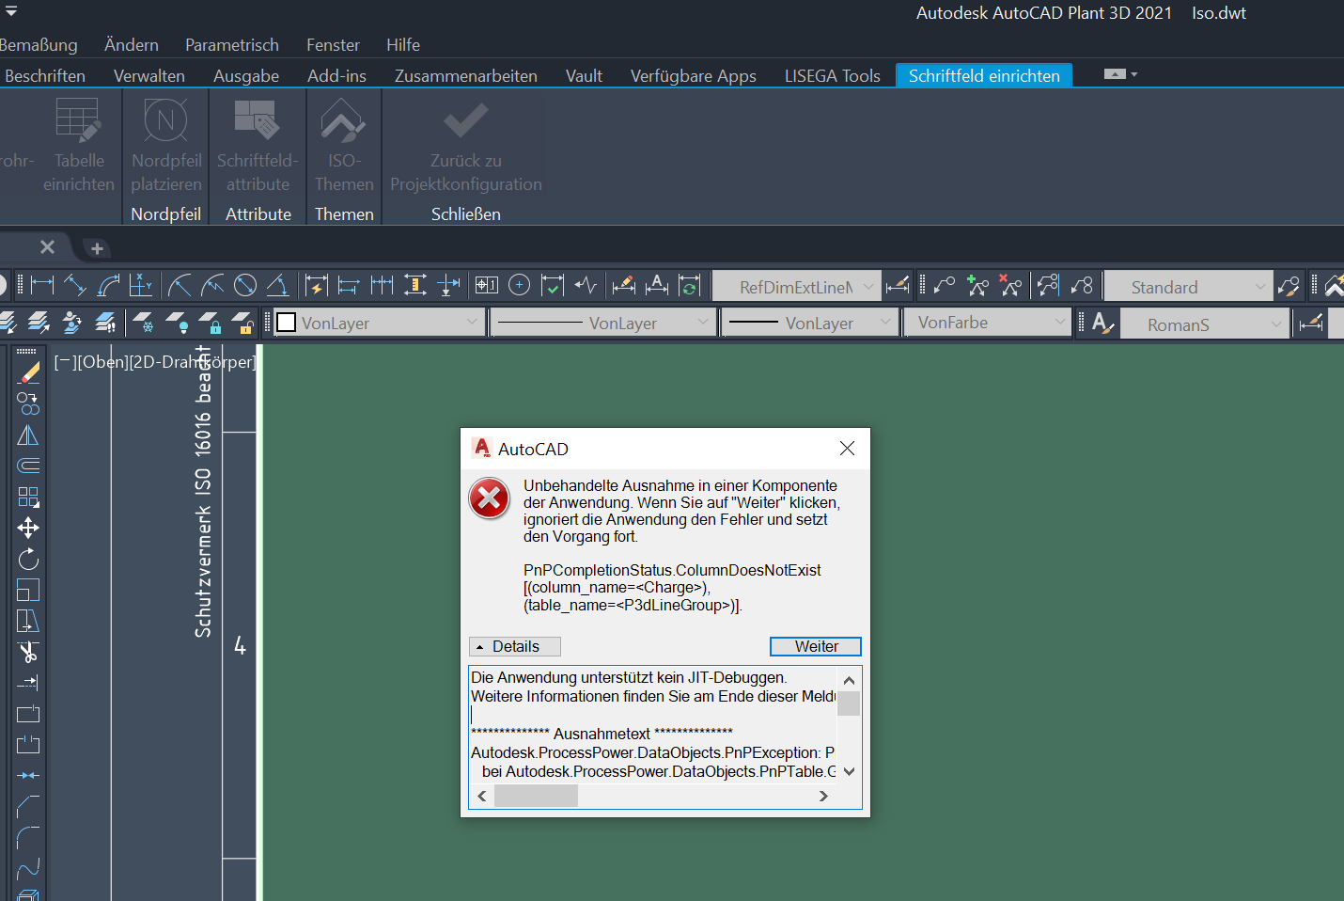Open the LISEGA Tools ribbon tab
Viewport: 1344px width, 901px height.
coord(833,75)
